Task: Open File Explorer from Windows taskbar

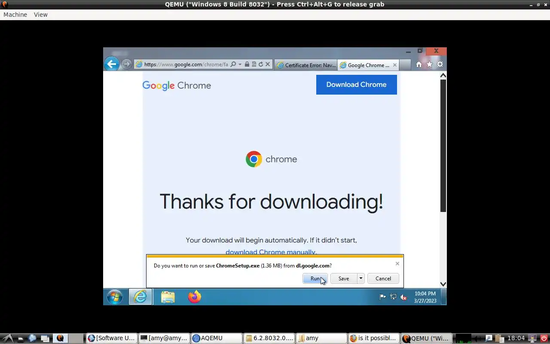Action: click(168, 297)
